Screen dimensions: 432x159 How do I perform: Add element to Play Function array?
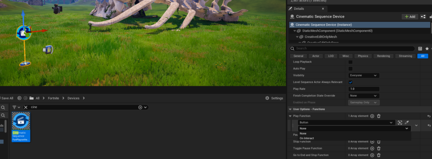tap(372, 116)
